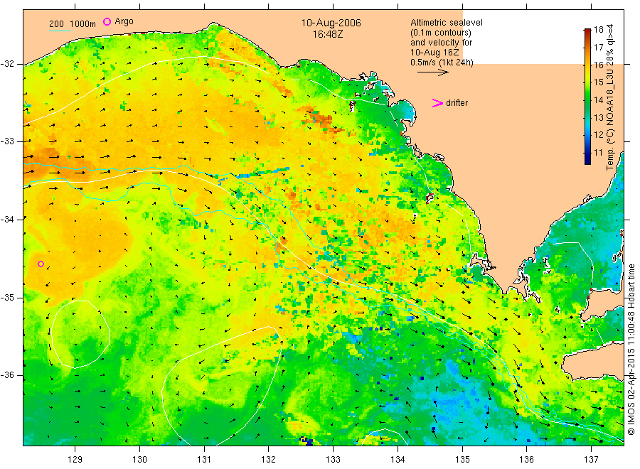
Task: Click the date text 10-Aug-2006
Action: 331,23
